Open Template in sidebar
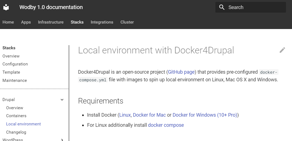Image resolution: width=292 pixels, height=141 pixels. coord(11,72)
